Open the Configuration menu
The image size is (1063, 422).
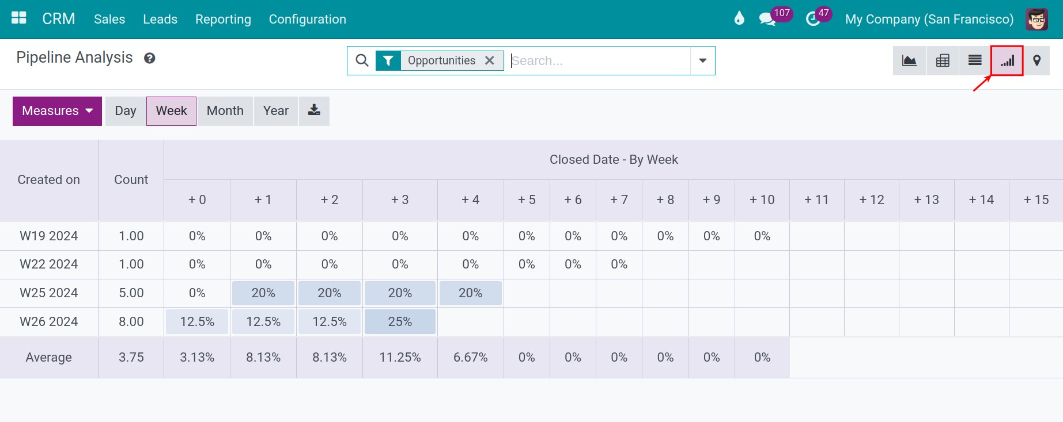pyautogui.click(x=308, y=19)
